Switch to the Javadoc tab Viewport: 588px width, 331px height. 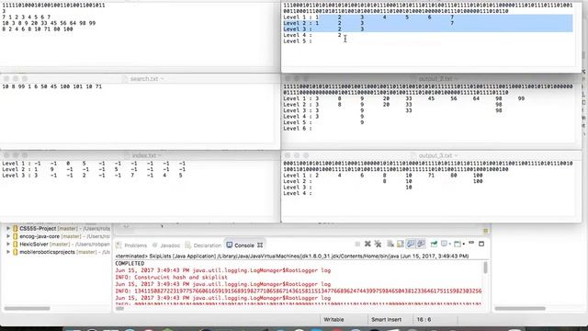click(x=166, y=245)
